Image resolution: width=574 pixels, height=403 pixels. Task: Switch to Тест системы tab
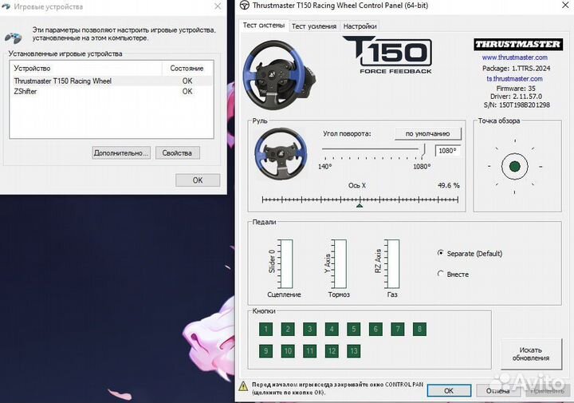coord(264,26)
